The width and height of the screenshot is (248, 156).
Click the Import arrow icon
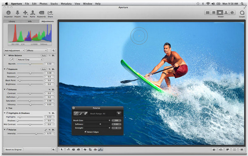point(17,13)
